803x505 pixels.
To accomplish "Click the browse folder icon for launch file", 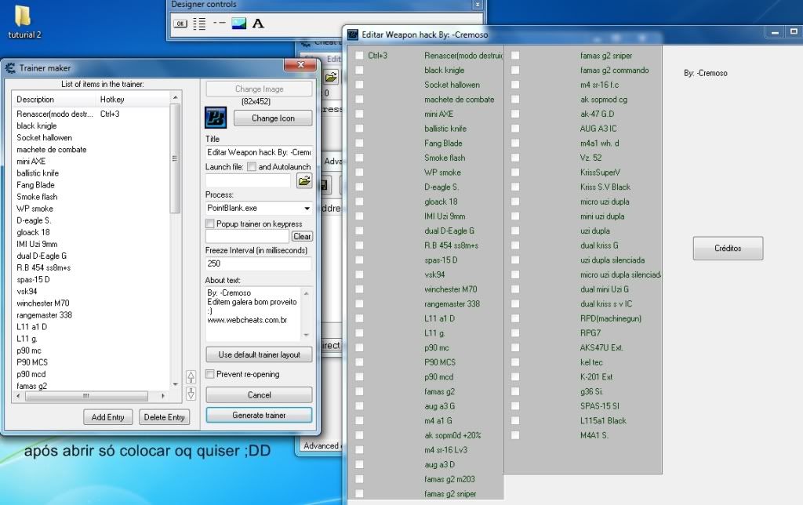I will point(304,181).
